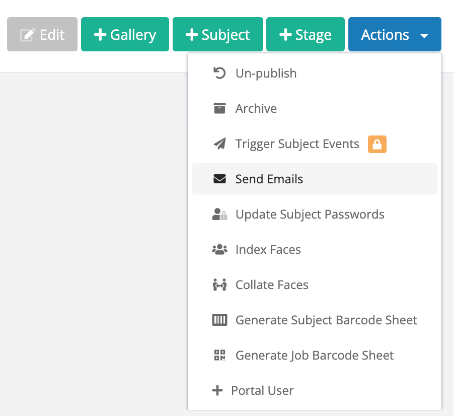Click the people-arrows Collate Faces icon
Image resolution: width=454 pixels, height=416 pixels.
point(219,285)
